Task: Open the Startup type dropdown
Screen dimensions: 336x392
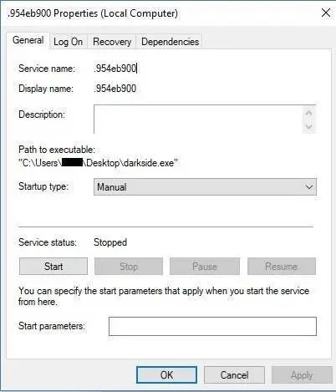Action: click(205, 187)
